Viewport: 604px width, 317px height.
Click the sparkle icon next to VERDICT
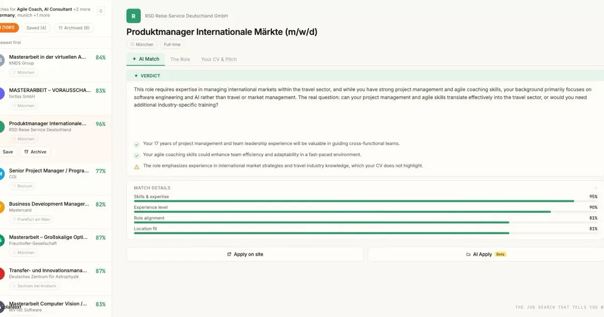tap(136, 76)
